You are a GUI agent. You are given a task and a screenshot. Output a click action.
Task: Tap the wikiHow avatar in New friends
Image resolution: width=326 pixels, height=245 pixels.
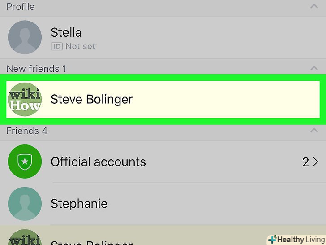point(25,99)
